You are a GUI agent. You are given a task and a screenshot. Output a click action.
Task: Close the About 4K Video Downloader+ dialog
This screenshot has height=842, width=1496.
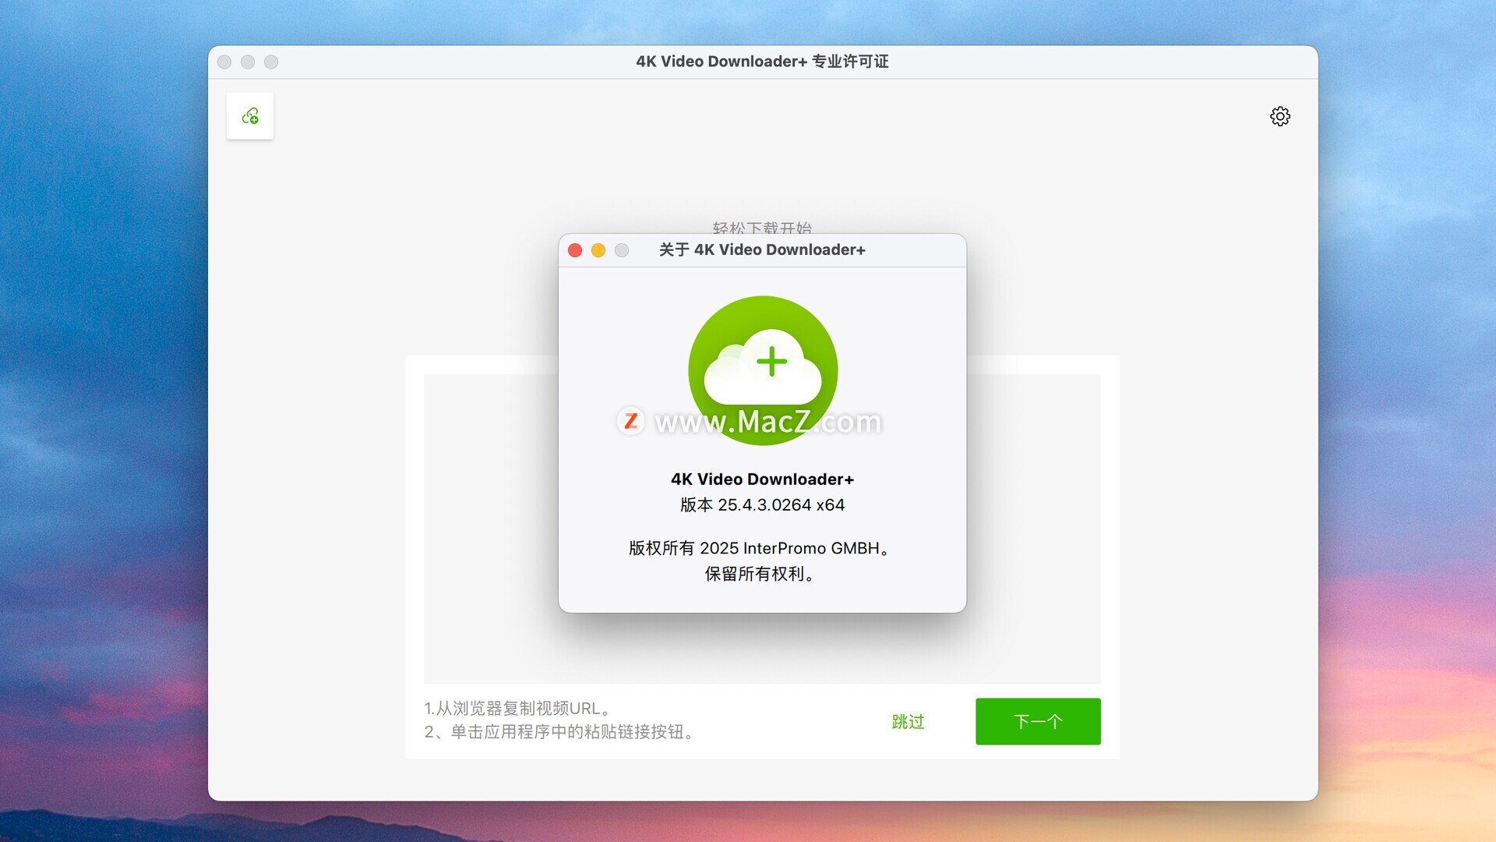[575, 250]
